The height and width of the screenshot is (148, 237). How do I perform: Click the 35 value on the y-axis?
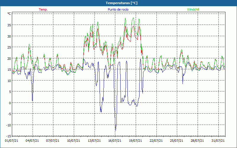[x=9, y=25]
